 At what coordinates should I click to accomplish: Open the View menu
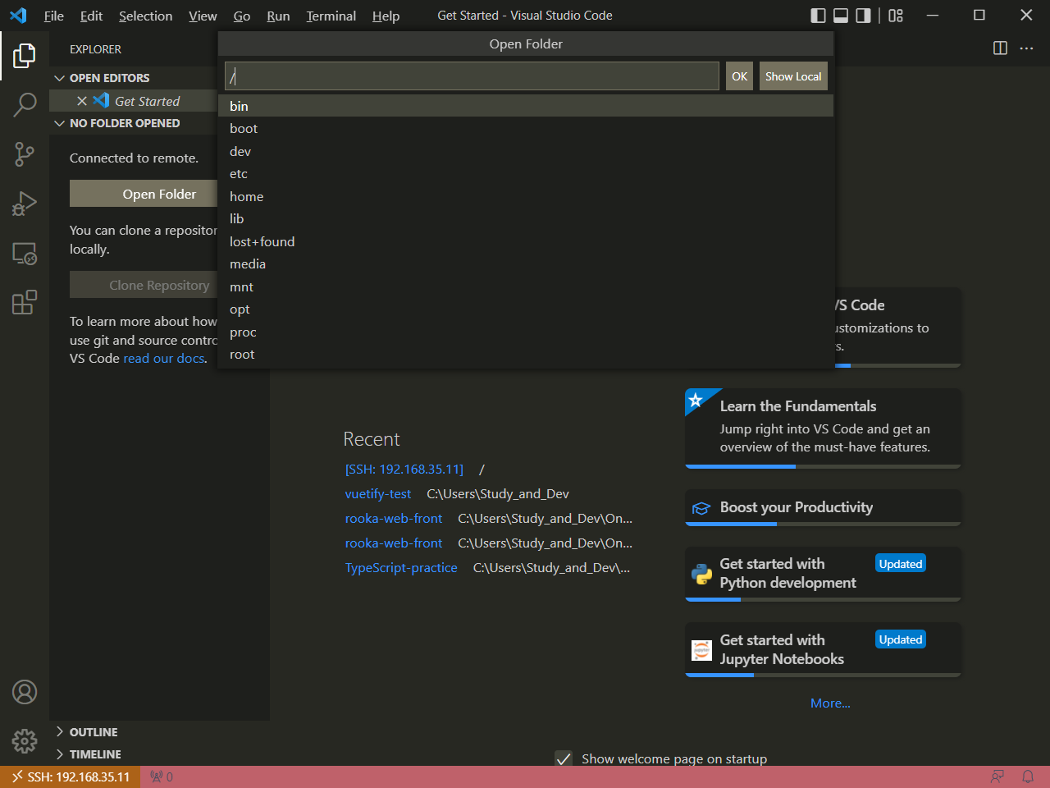(x=203, y=16)
